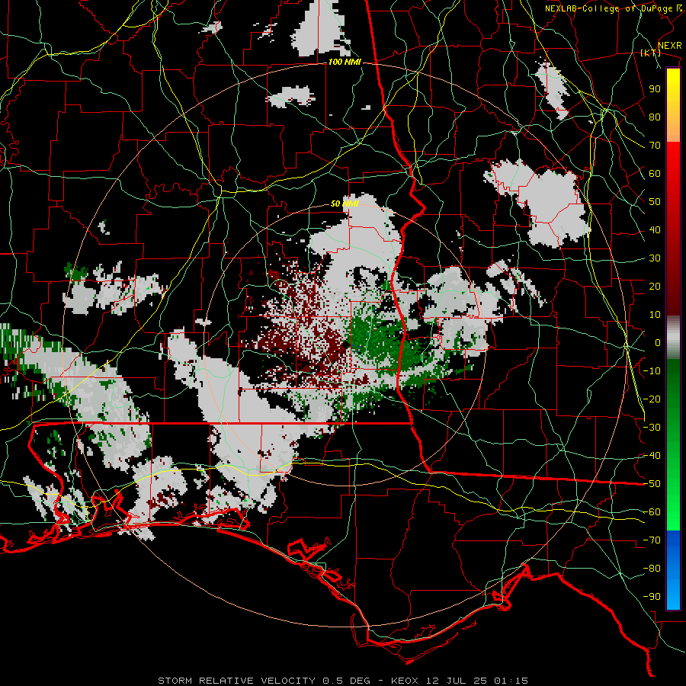Click the 0 value on velocity scale
The image size is (686, 686).
(x=658, y=342)
